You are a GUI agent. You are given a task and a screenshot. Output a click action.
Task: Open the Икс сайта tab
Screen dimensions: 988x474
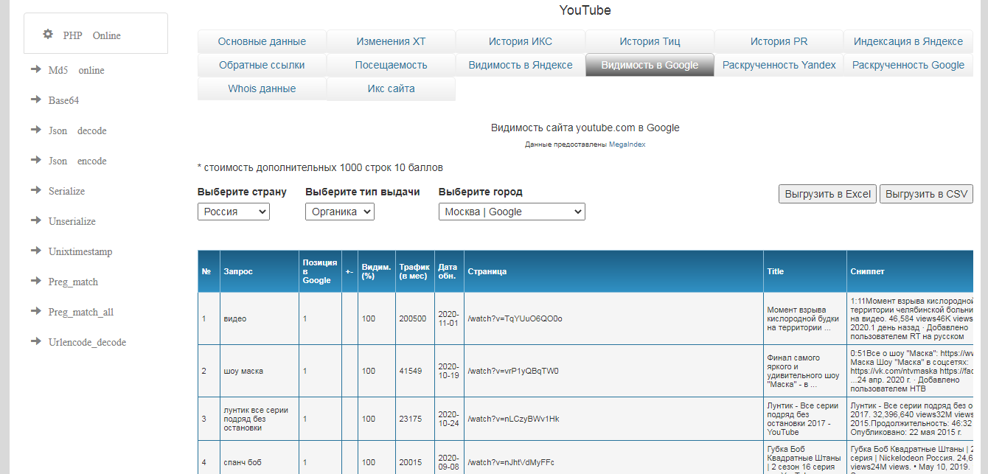[x=391, y=88]
